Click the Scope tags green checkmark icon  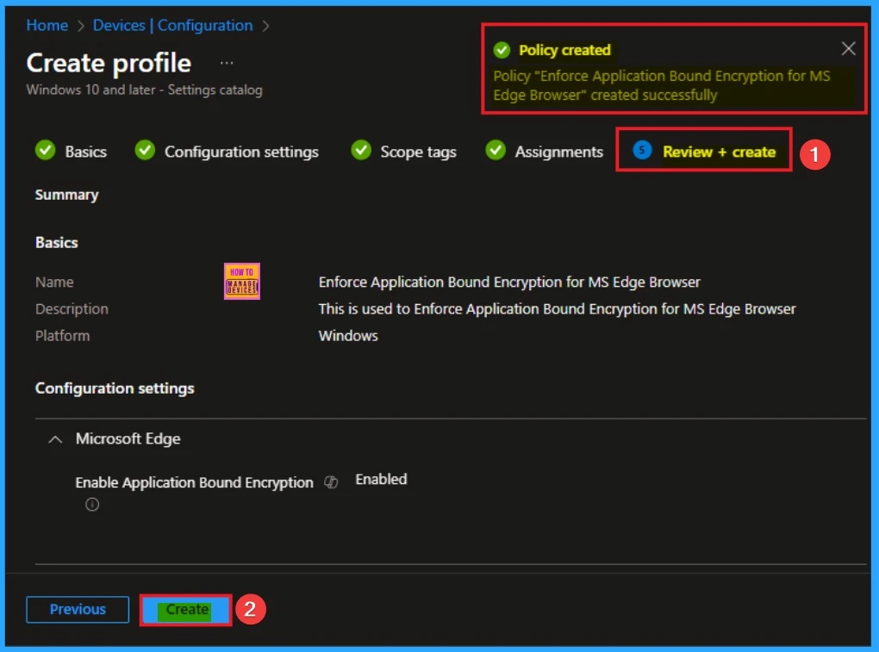(x=361, y=150)
